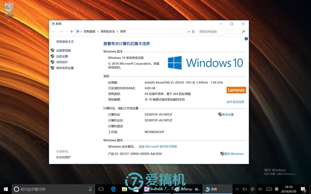The height and width of the screenshot is (194, 311).
Task: Click the 系统 taskbar window button
Action: tap(217, 189)
